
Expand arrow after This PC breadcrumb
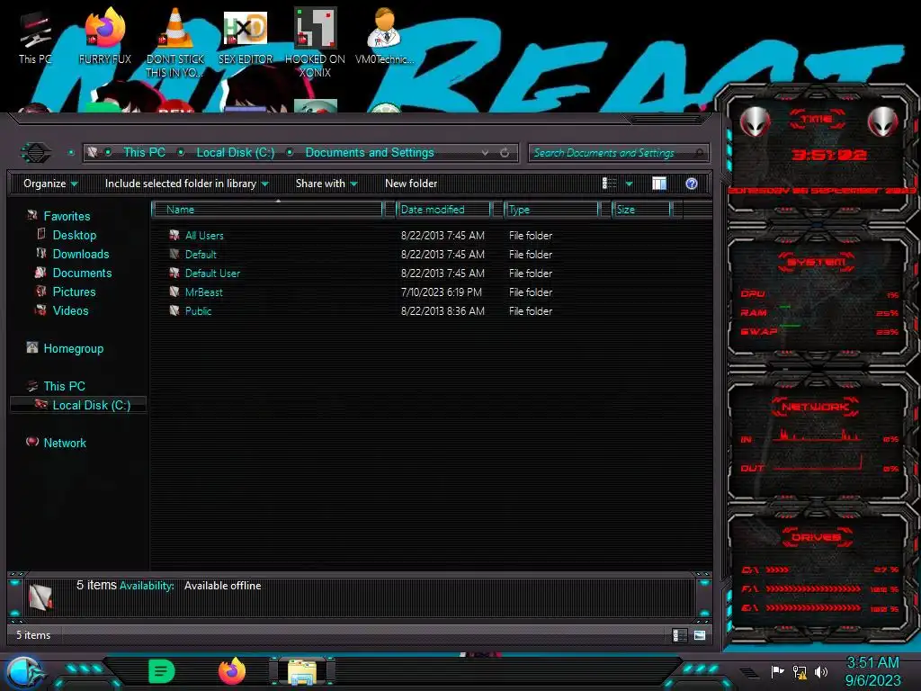coord(182,153)
